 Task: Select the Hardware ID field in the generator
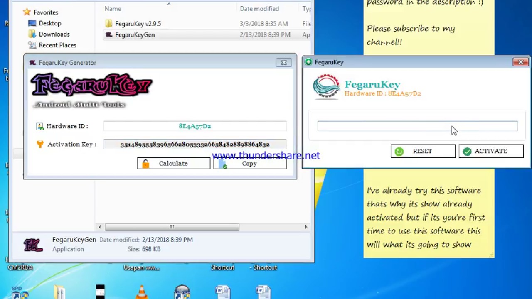point(195,126)
